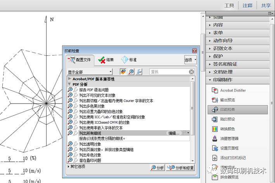Open the 设置页面框 set page boxes tool

[x=225, y=148]
